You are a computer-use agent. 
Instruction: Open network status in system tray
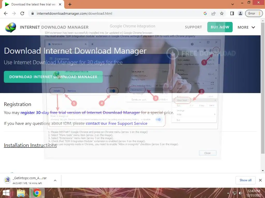pos(234,193)
